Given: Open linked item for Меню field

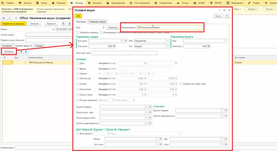Looking at the screenshot, I should click(161, 139).
